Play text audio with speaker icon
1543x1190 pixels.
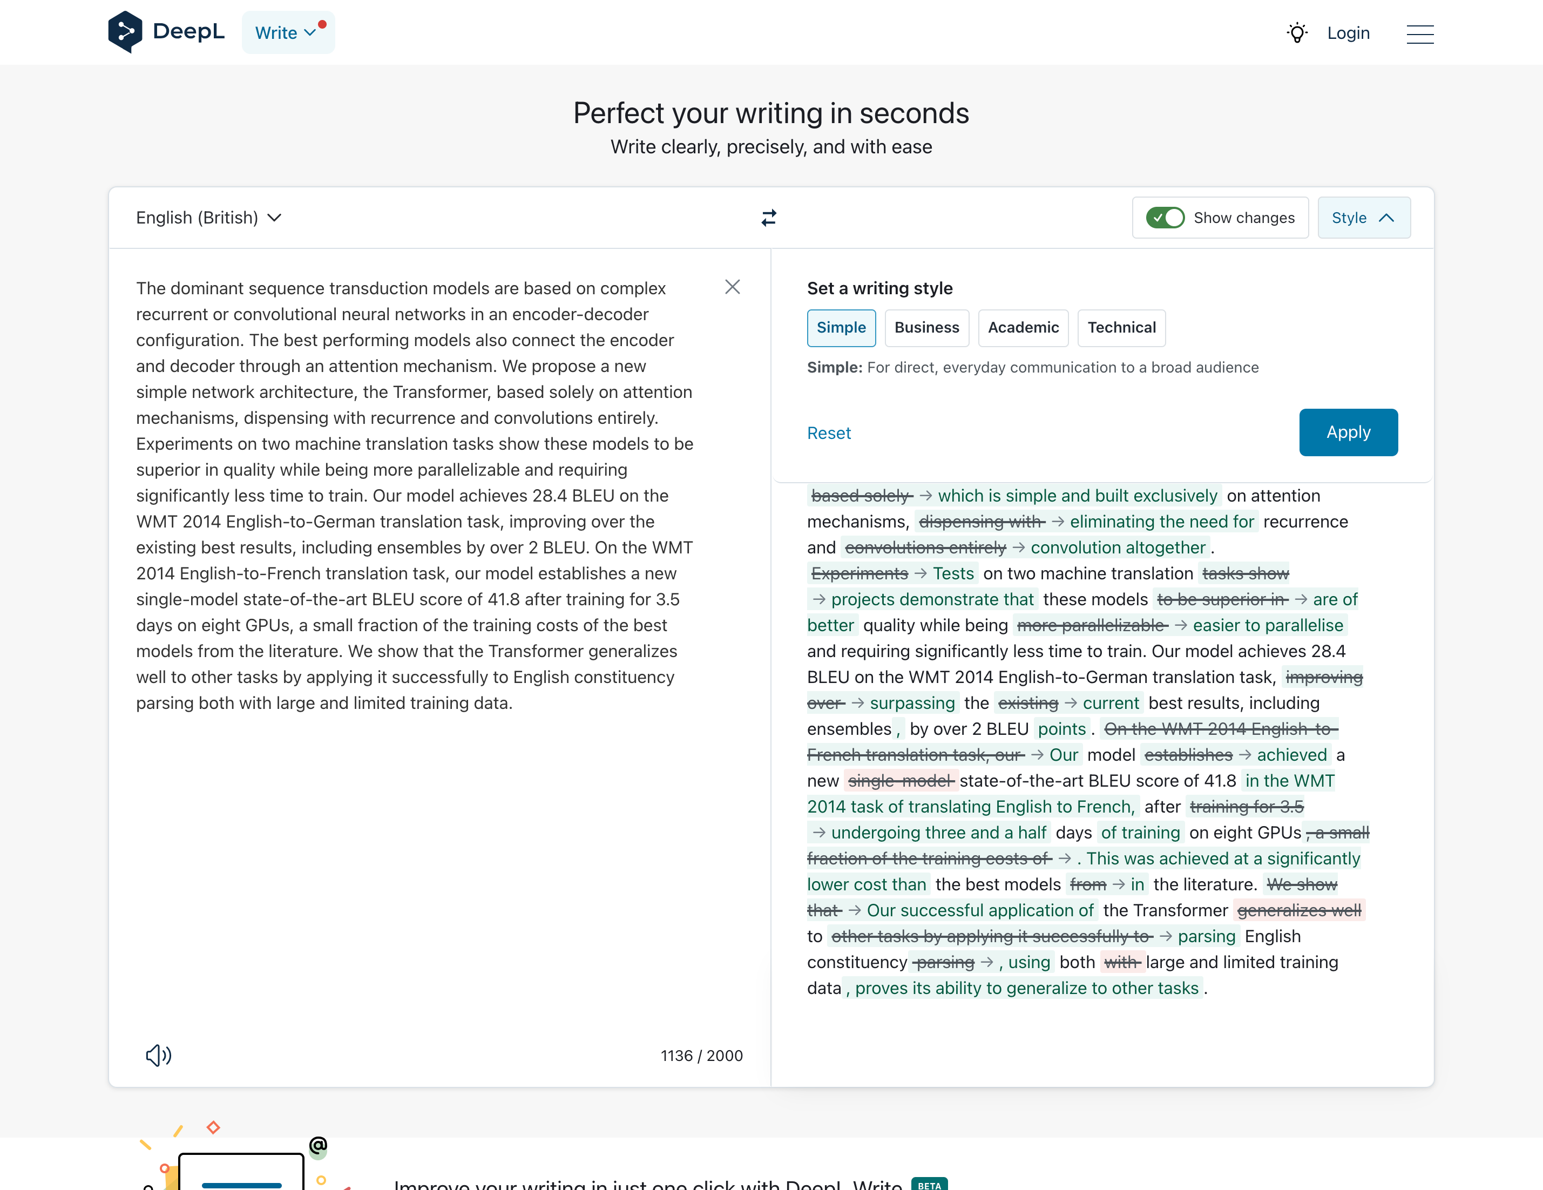click(158, 1055)
